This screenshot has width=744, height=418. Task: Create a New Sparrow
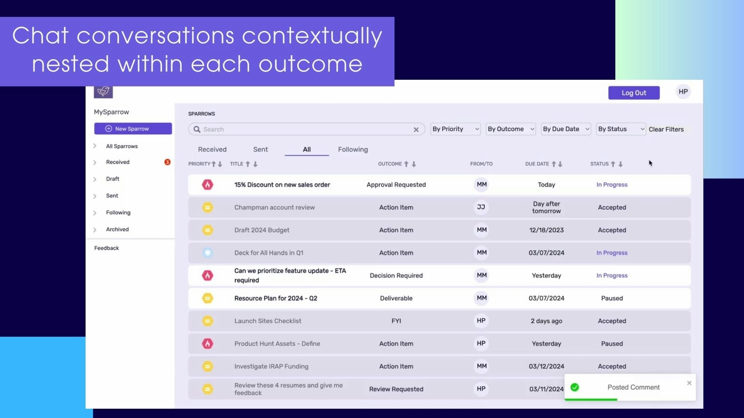133,129
